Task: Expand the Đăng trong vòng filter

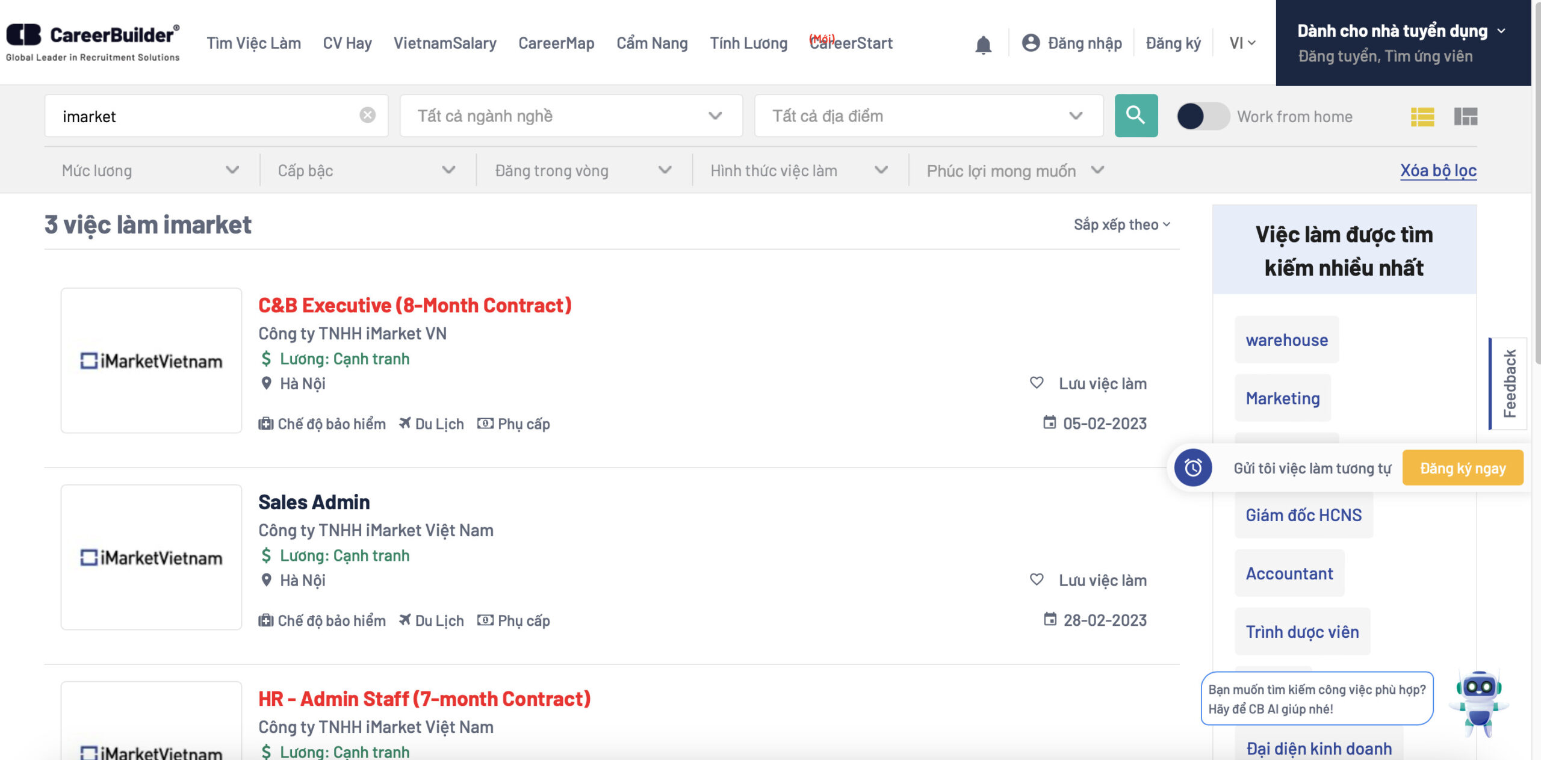Action: pos(583,170)
